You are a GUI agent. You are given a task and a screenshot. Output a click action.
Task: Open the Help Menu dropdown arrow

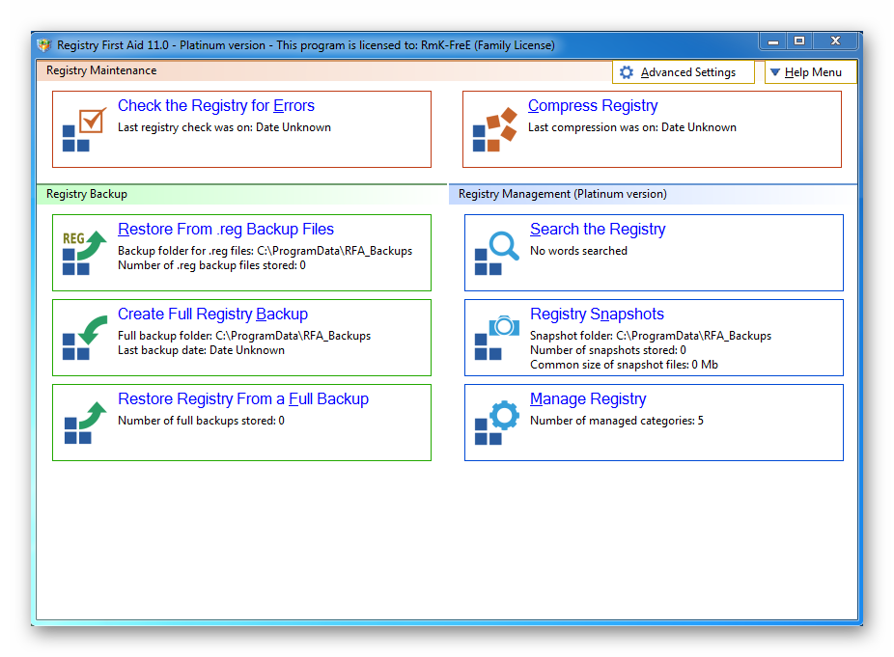[x=775, y=72]
